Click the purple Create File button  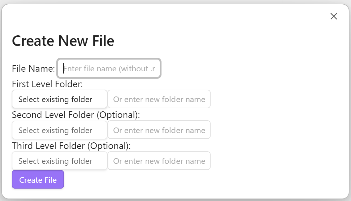pos(38,180)
